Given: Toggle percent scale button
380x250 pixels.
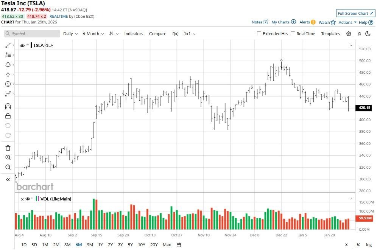Looking at the screenshot, I should tap(358, 245).
